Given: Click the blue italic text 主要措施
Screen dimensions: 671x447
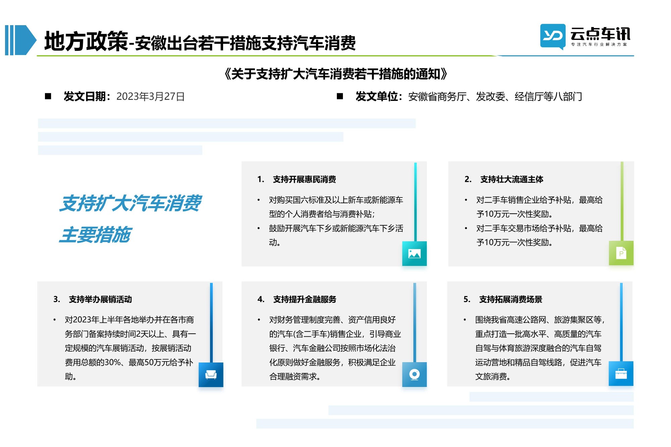Looking at the screenshot, I should tap(95, 235).
